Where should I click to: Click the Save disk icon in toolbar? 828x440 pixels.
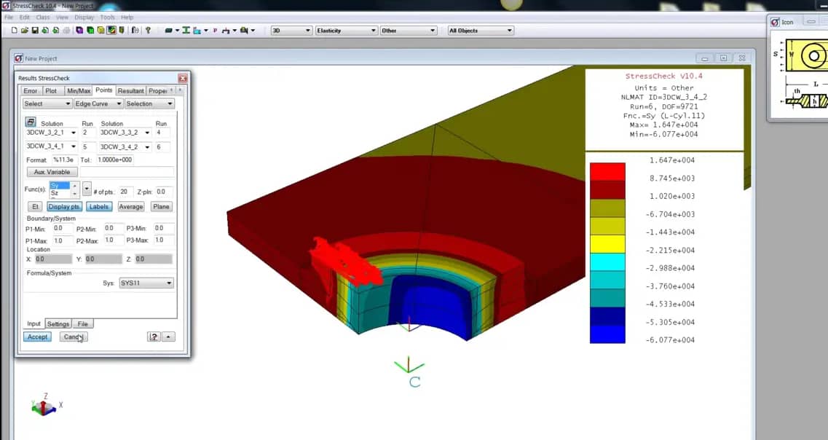tap(34, 31)
